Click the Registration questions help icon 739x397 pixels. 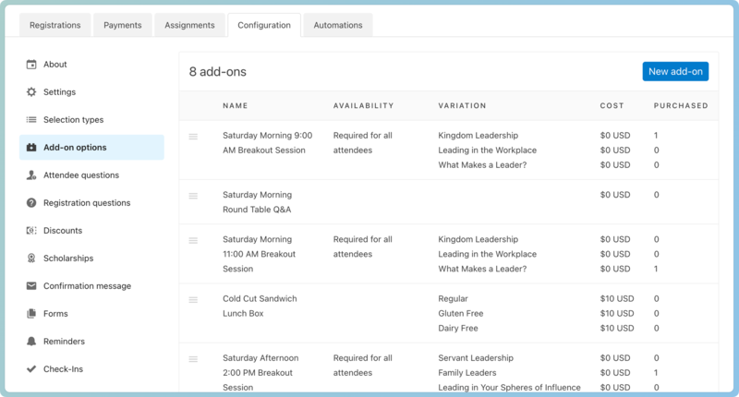point(31,203)
